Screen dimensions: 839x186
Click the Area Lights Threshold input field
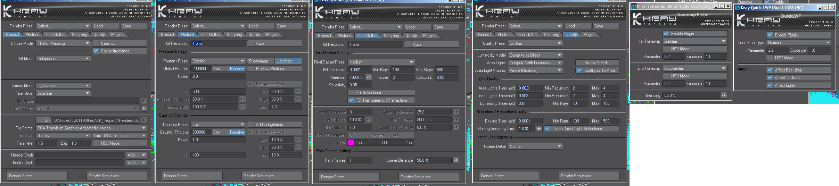[x=529, y=88]
